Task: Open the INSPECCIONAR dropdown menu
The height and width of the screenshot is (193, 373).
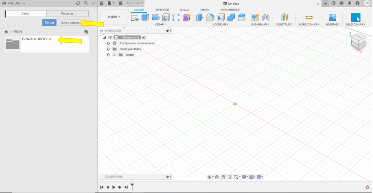Action: (x=309, y=24)
